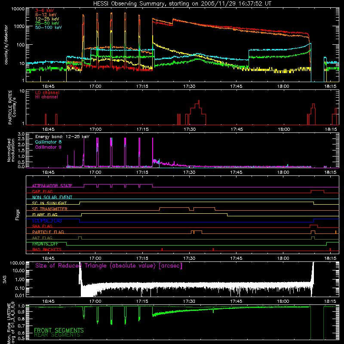Click the LO channel legend label
Screen dimensions: 344x344
pyautogui.click(x=47, y=92)
